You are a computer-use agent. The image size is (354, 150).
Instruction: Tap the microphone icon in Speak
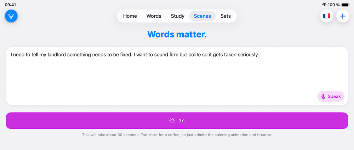coord(323,96)
